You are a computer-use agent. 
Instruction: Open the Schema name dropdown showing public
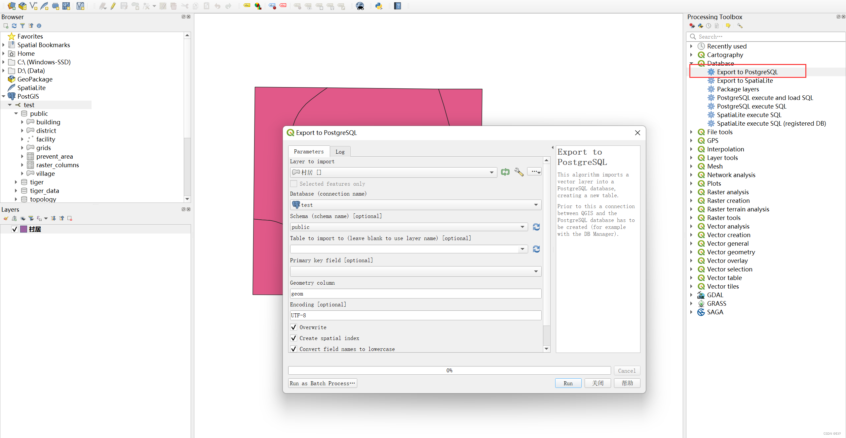[409, 227]
